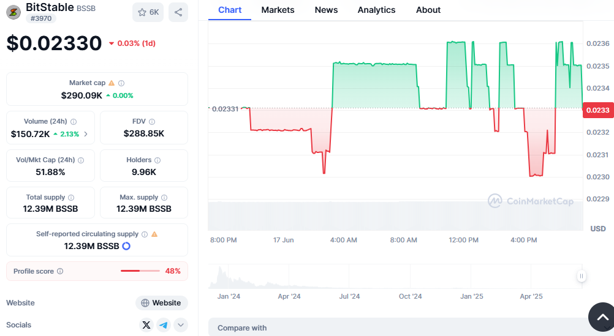Add BitStable to watchlist via star icon
Screen dimensions: 614x336
click(148, 12)
